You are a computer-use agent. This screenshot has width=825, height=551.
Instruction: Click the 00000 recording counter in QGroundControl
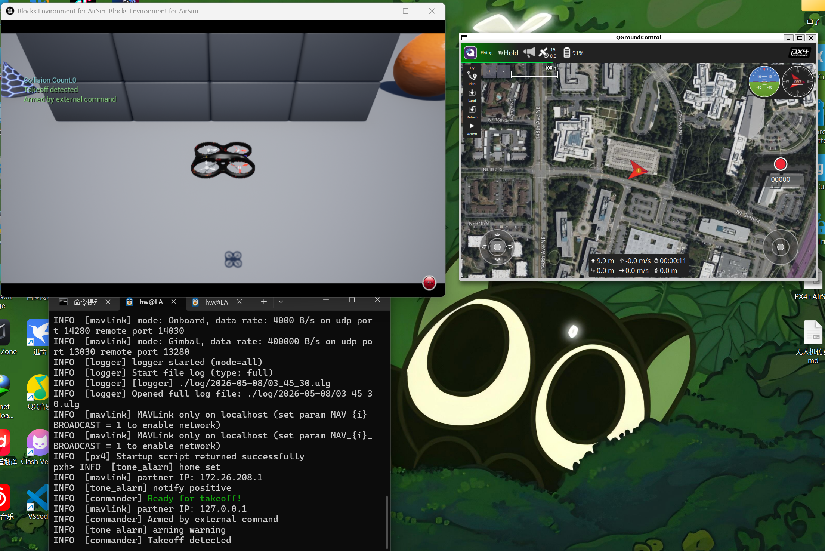coord(781,179)
